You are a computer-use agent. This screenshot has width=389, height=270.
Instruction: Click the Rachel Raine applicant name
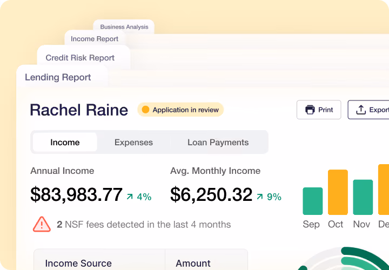[79, 110]
